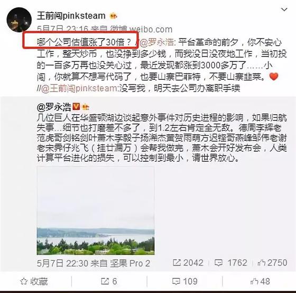The height and width of the screenshot is (293, 296).
Task: Open the 109 comments section
Action: (185, 281)
